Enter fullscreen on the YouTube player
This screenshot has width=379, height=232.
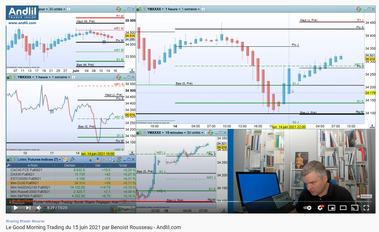366,207
